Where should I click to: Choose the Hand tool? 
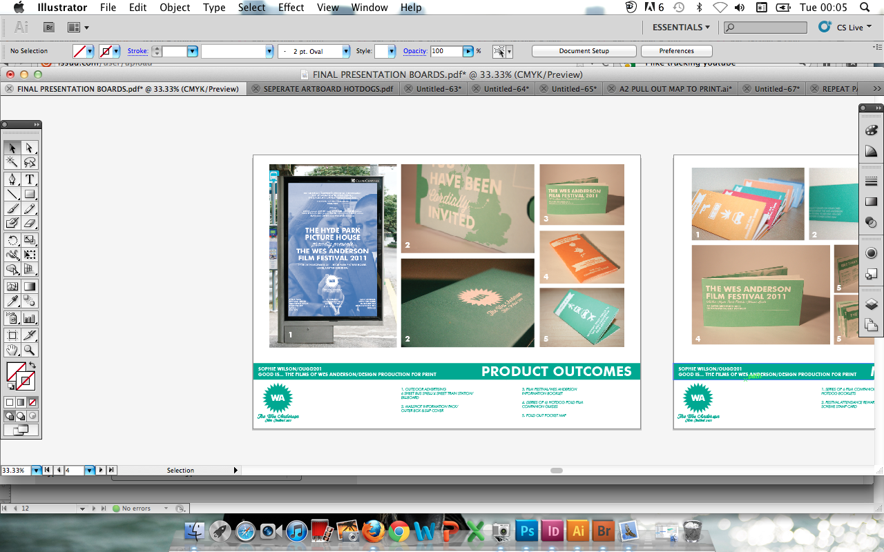point(12,350)
